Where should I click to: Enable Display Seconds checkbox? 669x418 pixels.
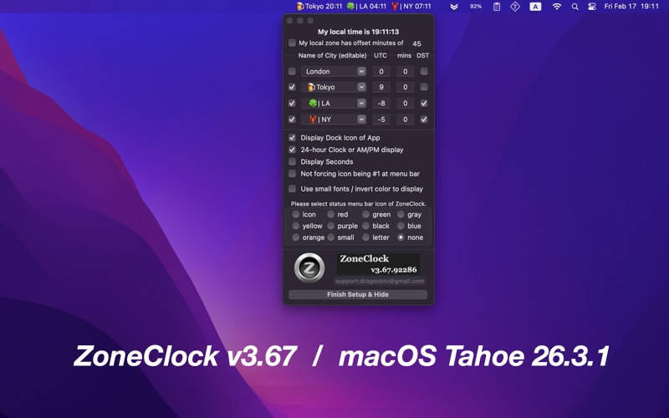tap(292, 161)
